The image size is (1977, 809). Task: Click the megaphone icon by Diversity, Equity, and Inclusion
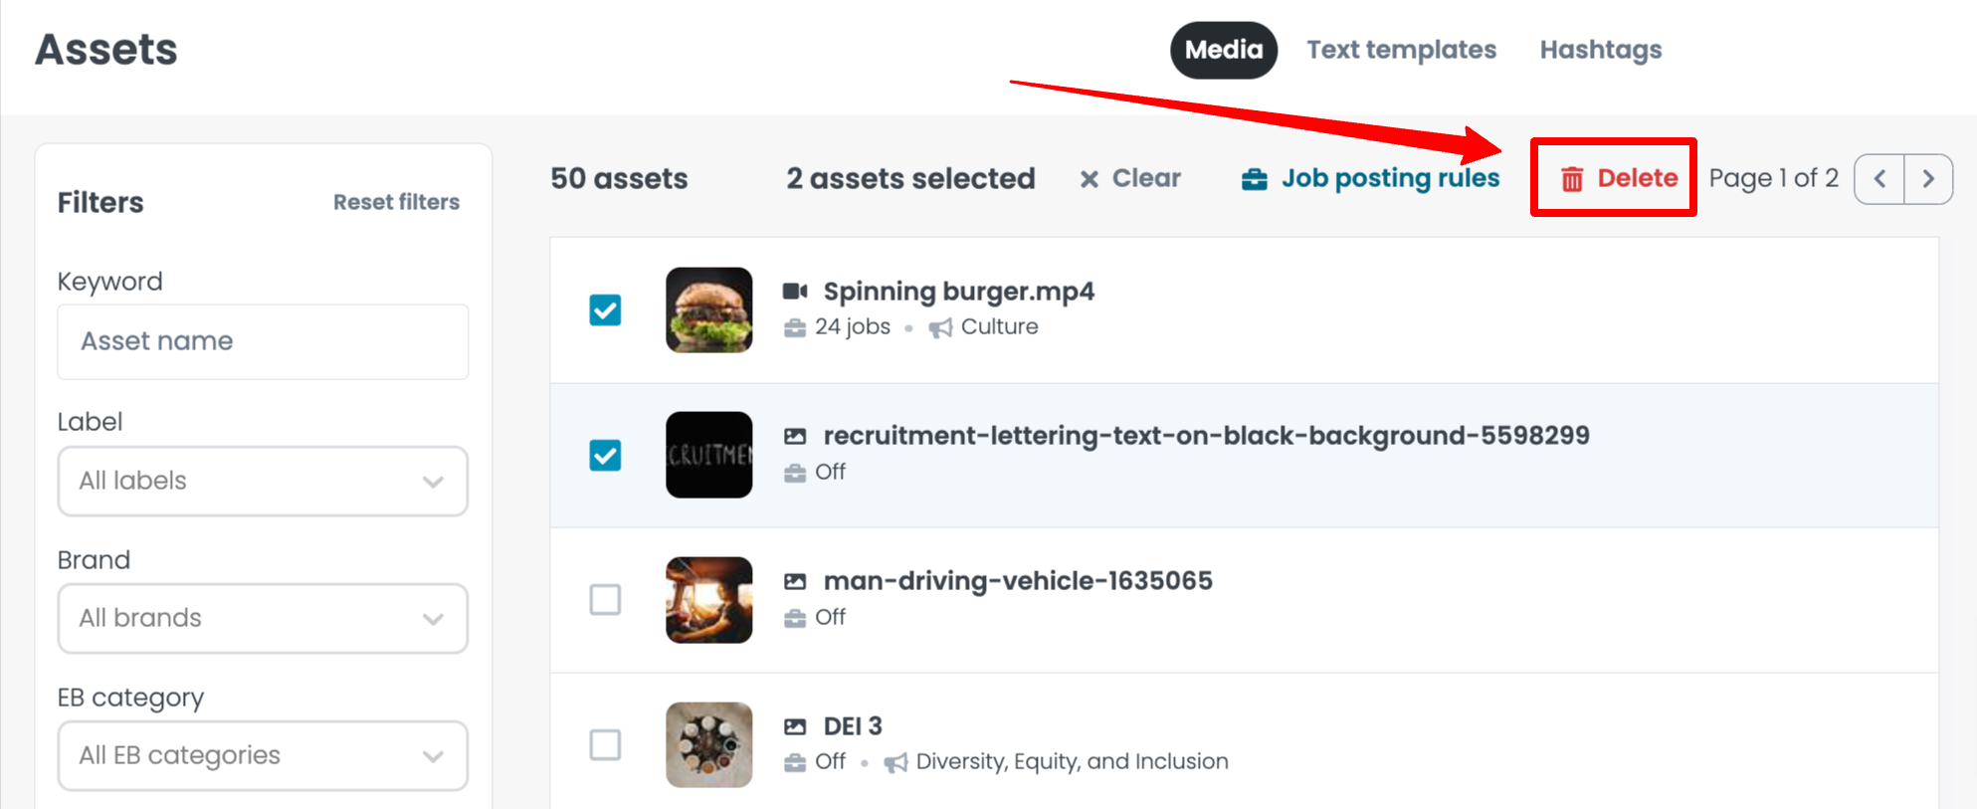click(x=895, y=762)
